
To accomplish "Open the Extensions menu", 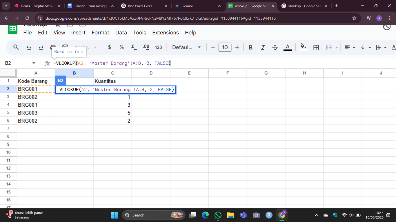I will click(x=166, y=33).
